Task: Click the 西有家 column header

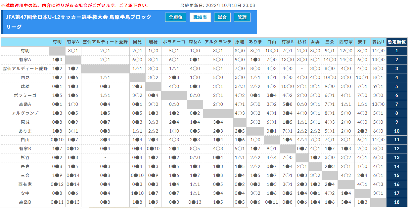Action: click(x=345, y=42)
